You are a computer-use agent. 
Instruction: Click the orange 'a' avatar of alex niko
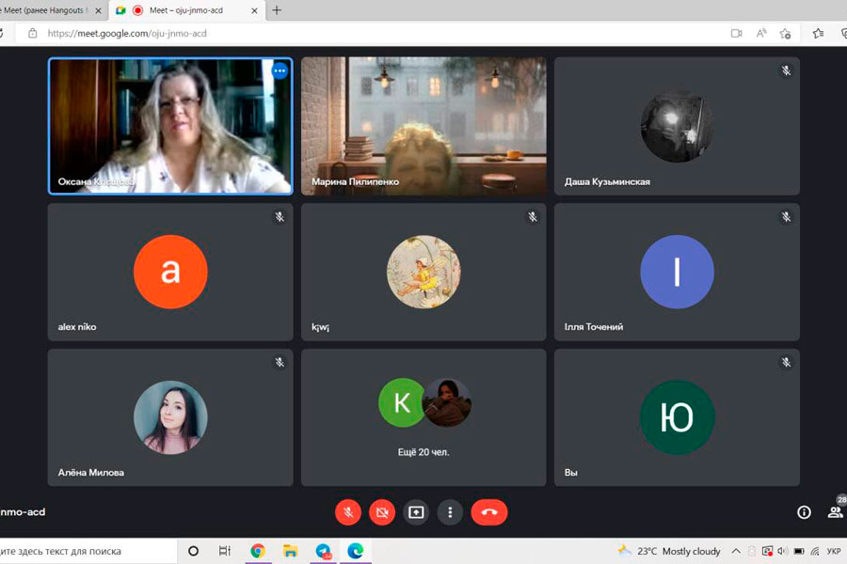[170, 272]
